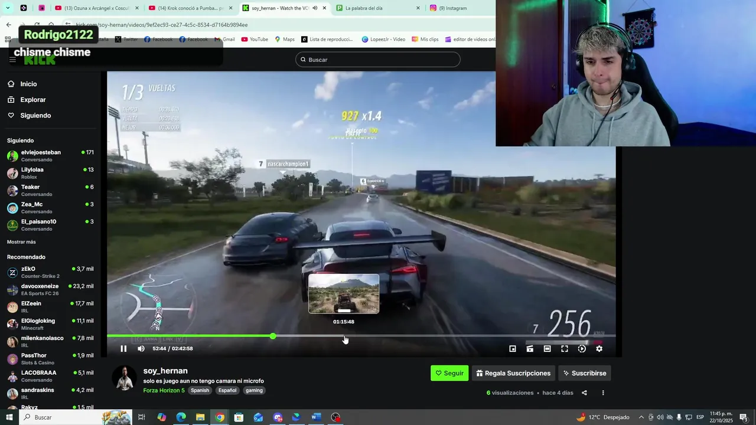The width and height of the screenshot is (756, 425).
Task: Open Zea_Mc channel in sidebar
Action: [50, 208]
